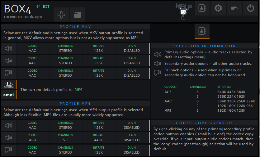Click the back arrow icon
This screenshot has height=157, width=260.
click(234, 8)
